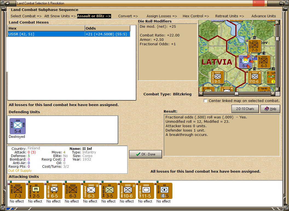The height and width of the screenshot is (211, 289).
Task: Click the II Inf 5-4 defending unit counter
Action: point(18,126)
